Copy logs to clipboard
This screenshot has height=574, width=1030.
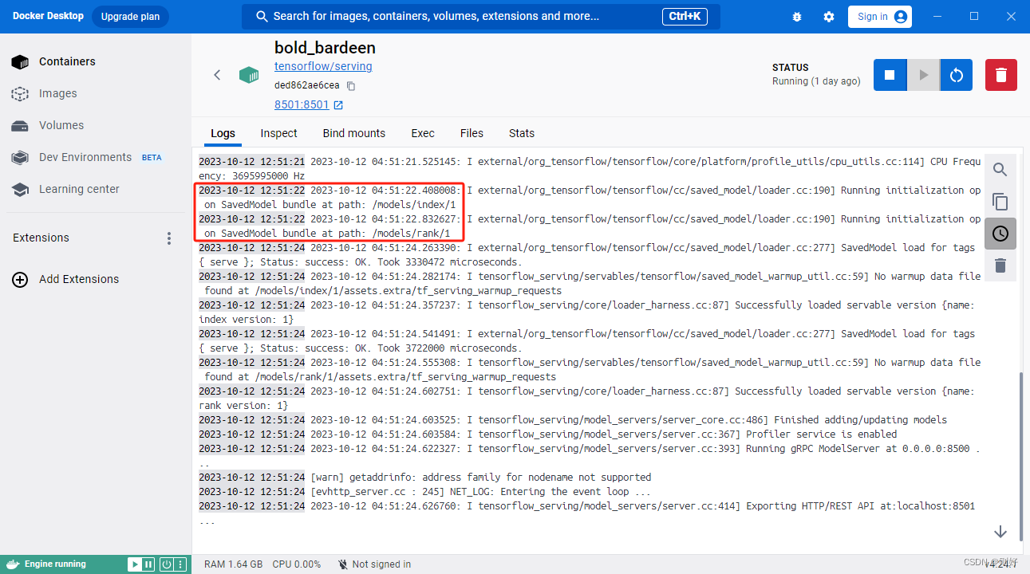pyautogui.click(x=1000, y=202)
